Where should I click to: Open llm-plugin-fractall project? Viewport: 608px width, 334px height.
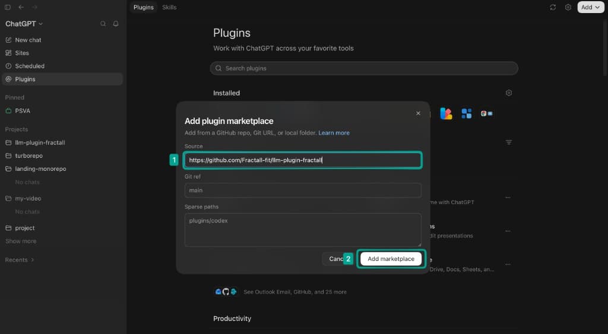[x=62, y=142]
